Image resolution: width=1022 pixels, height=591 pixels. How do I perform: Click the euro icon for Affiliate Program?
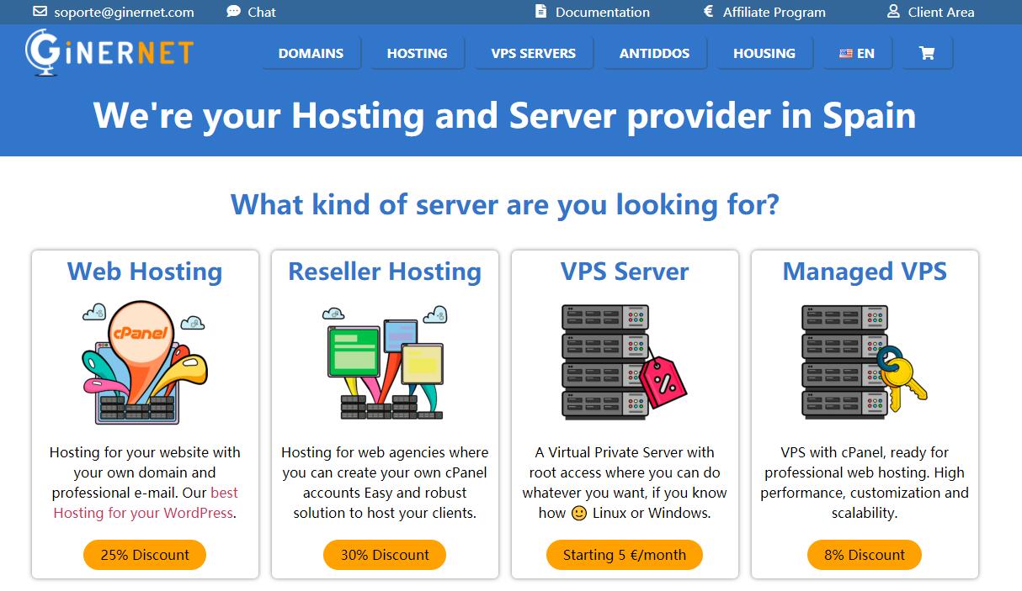click(708, 12)
